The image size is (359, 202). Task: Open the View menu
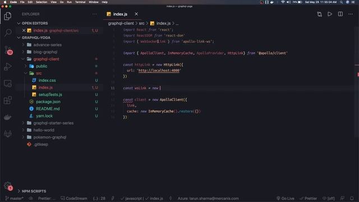point(54,2)
